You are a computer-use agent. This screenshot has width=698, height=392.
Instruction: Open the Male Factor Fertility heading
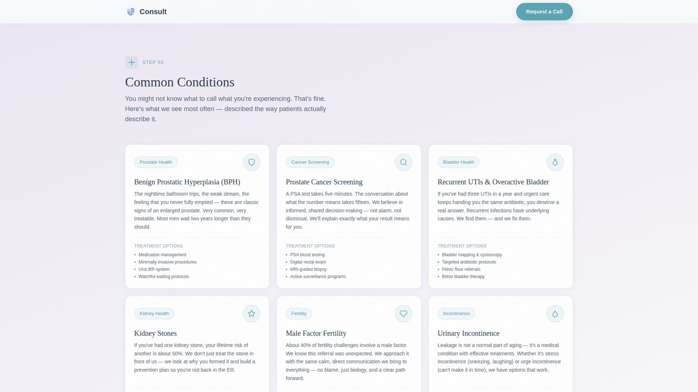(x=316, y=333)
